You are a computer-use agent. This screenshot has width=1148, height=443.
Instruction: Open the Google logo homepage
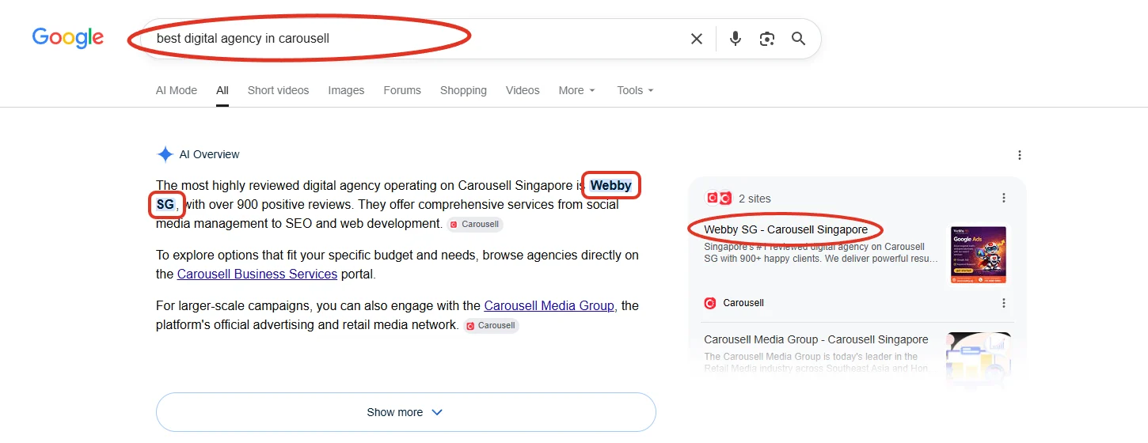coord(68,38)
